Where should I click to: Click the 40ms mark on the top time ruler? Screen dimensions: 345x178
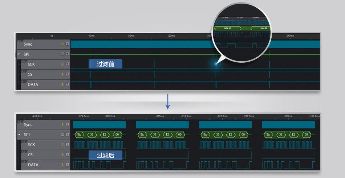[91, 36]
